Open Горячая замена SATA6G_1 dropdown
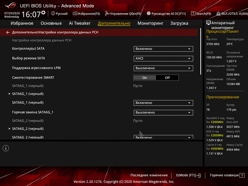 point(163,113)
